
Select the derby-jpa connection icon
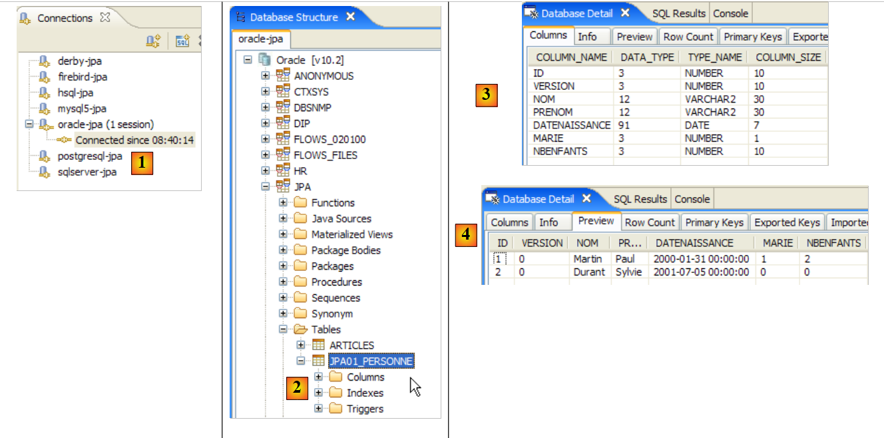pos(45,61)
